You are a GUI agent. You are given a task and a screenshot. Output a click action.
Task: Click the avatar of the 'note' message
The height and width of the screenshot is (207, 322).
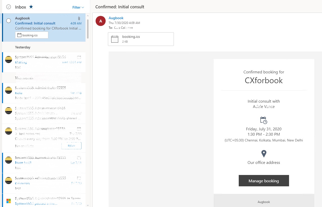click(9, 90)
